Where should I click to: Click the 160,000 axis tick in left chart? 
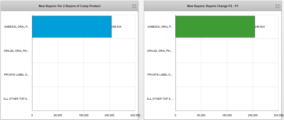[x=84, y=115]
